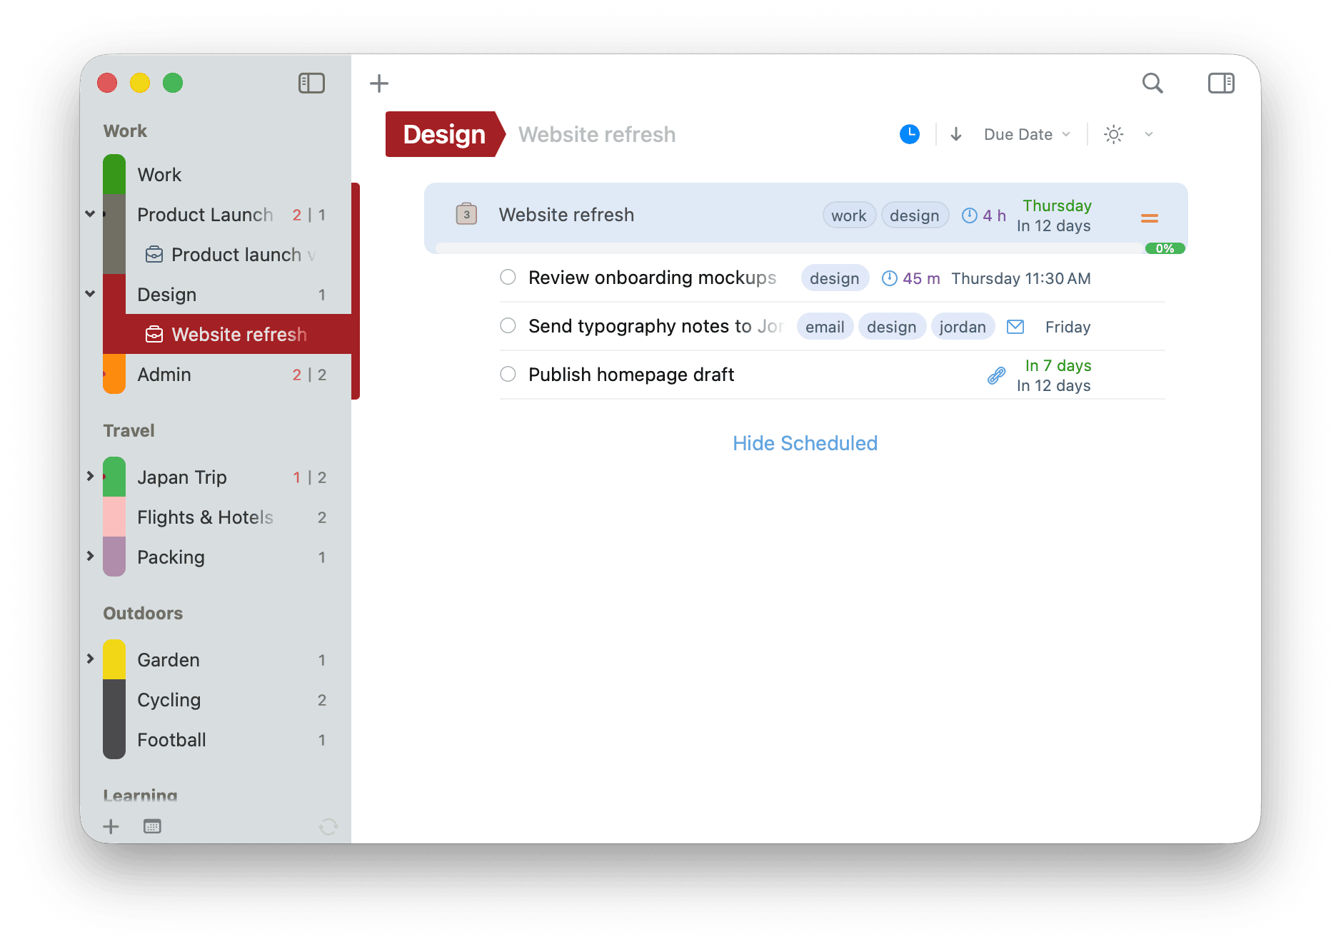This screenshot has height=949, width=1341.
Task: Click the work tag on Website refresh
Action: (x=849, y=215)
